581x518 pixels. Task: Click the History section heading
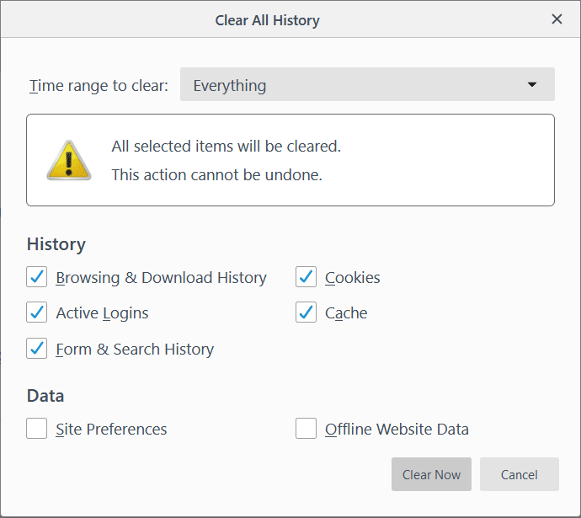click(56, 244)
